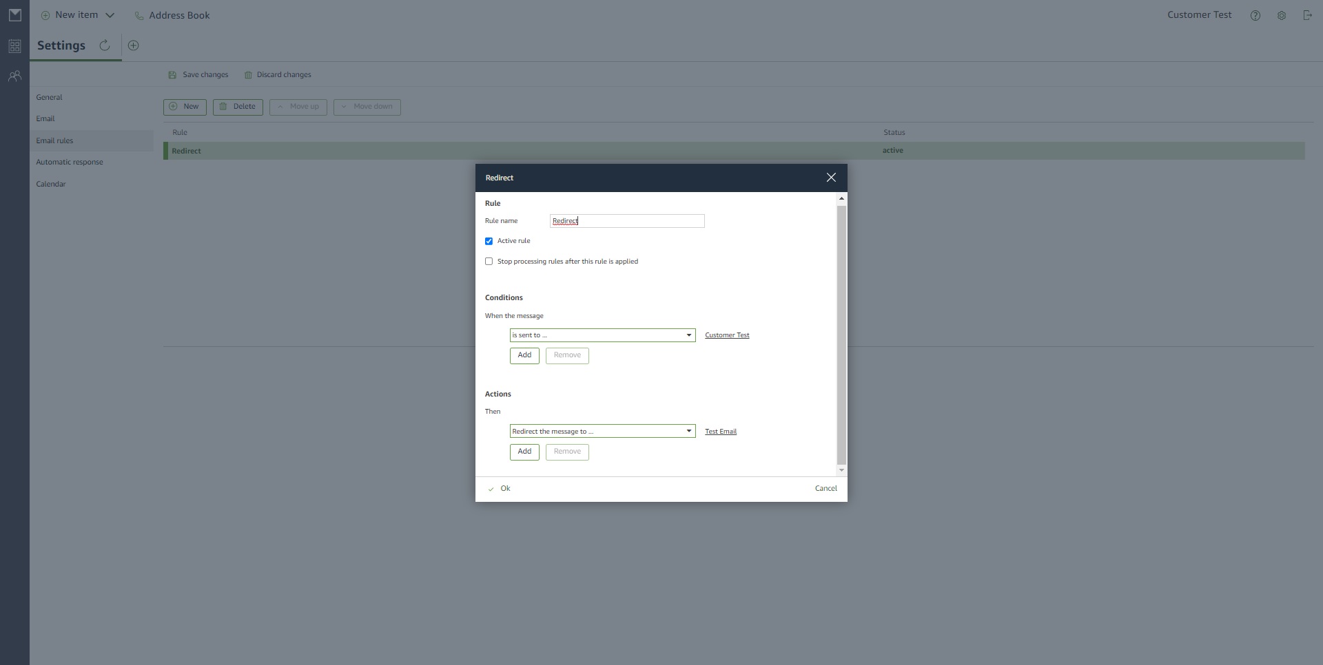Open General settings section
The height and width of the screenshot is (665, 1323).
pos(49,97)
